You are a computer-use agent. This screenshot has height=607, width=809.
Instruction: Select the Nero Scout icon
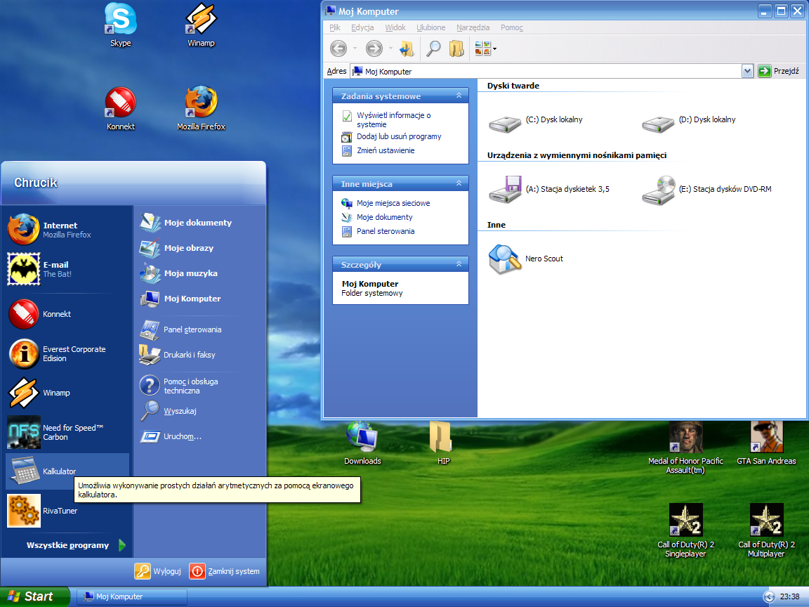coord(504,259)
